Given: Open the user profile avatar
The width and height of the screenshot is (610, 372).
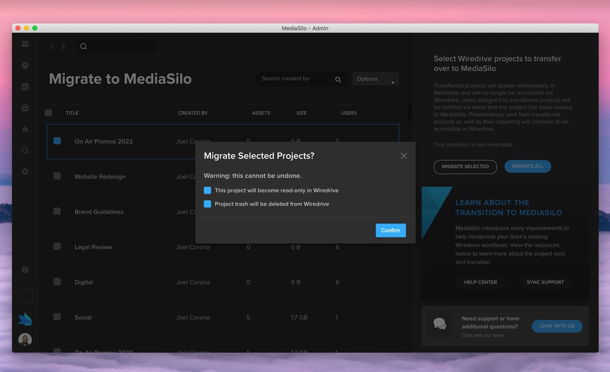Looking at the screenshot, I should click(x=25, y=340).
